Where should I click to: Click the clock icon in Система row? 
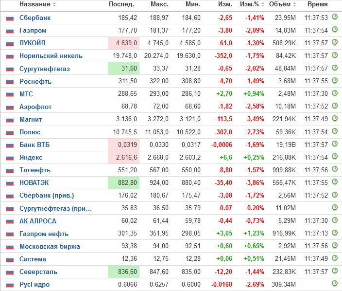click(x=335, y=258)
